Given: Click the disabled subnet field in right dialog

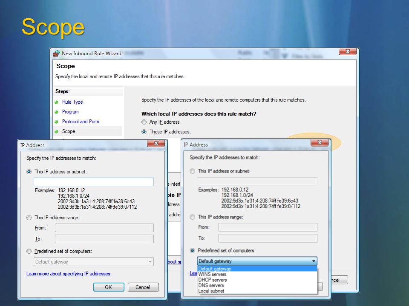Looking at the screenshot, I should [257, 181].
